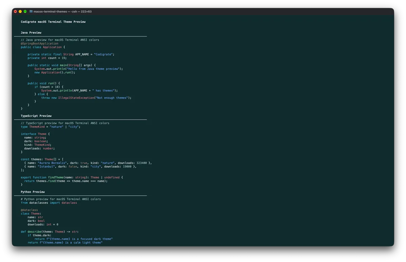Click the line "interface Theme {"
This screenshot has height=262, width=406.
tap(35, 134)
